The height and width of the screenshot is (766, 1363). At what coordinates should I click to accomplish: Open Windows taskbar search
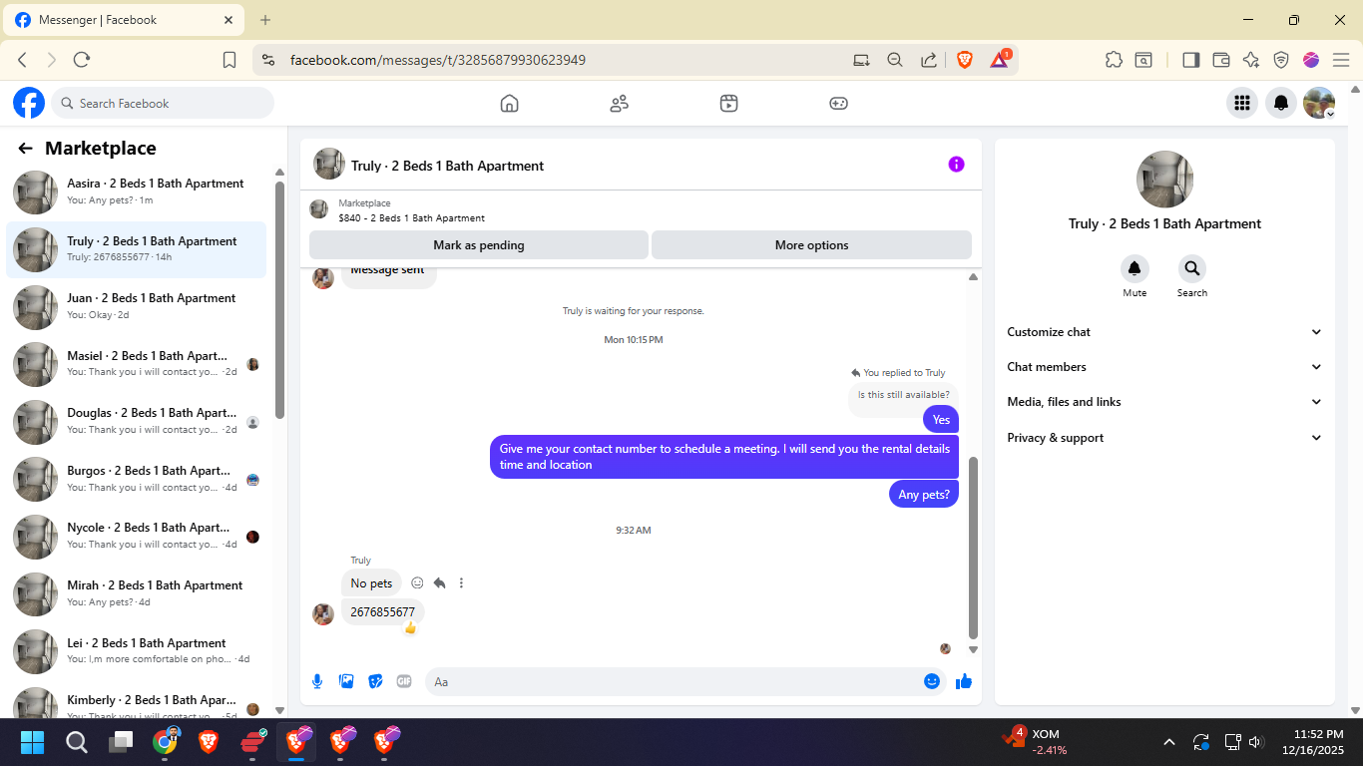(x=77, y=742)
